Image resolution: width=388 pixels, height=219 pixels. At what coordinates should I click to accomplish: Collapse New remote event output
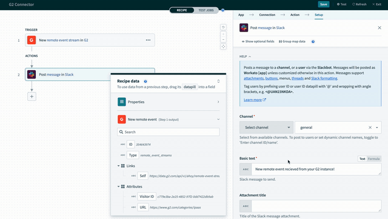coord(218,119)
